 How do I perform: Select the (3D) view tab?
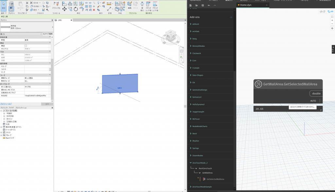tap(60, 20)
